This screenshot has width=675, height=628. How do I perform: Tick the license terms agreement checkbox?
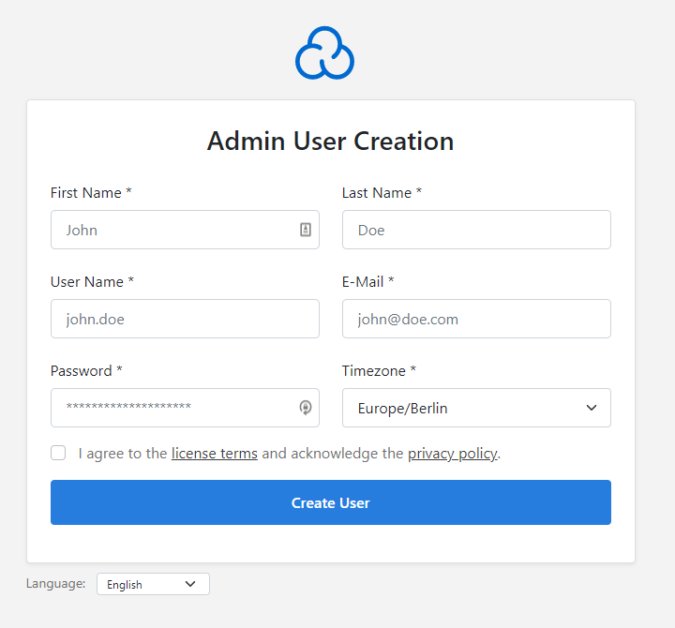click(x=58, y=453)
